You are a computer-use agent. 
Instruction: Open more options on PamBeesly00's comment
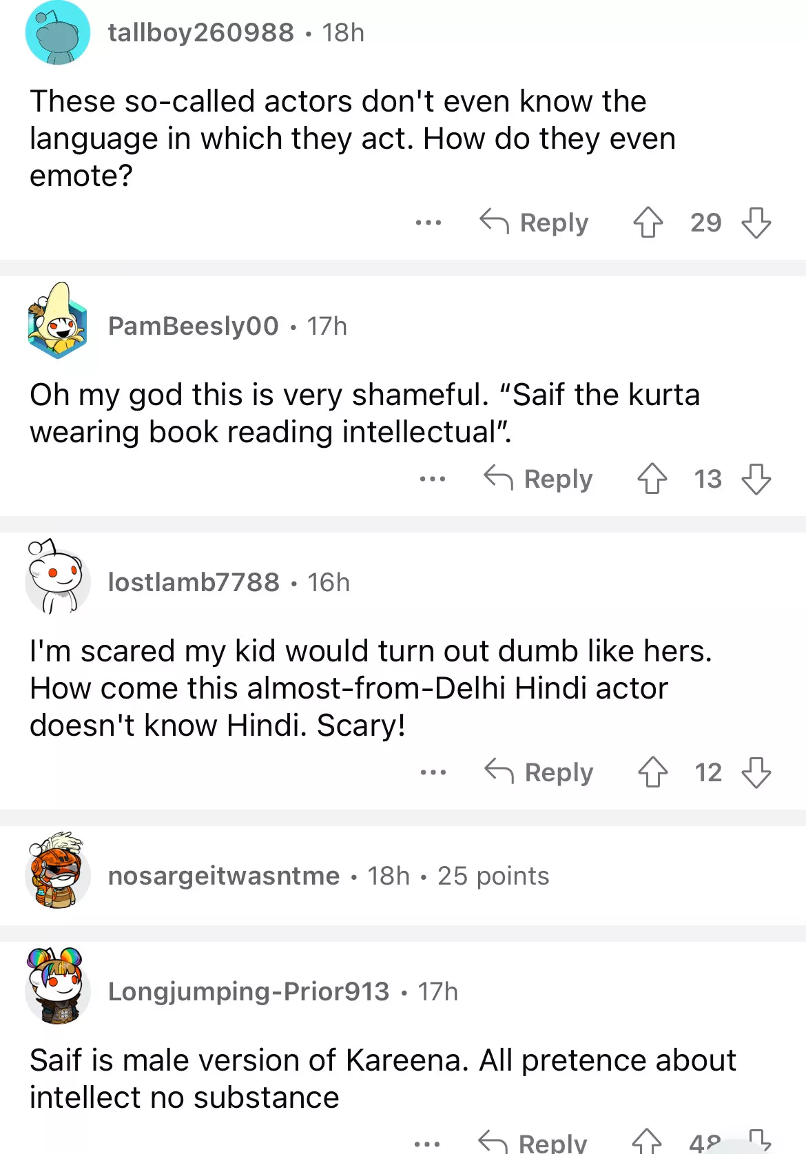[x=432, y=479]
